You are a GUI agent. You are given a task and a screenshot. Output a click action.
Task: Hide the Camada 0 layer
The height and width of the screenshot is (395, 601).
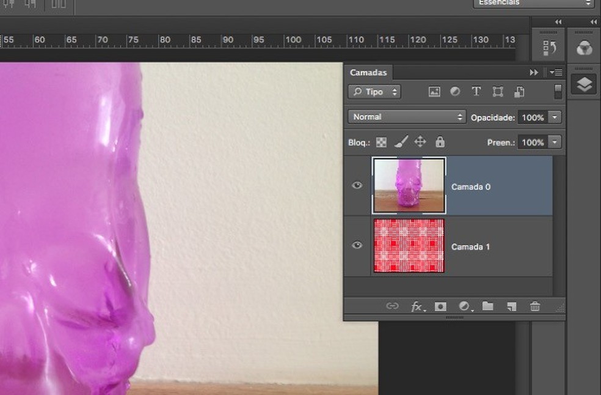357,186
